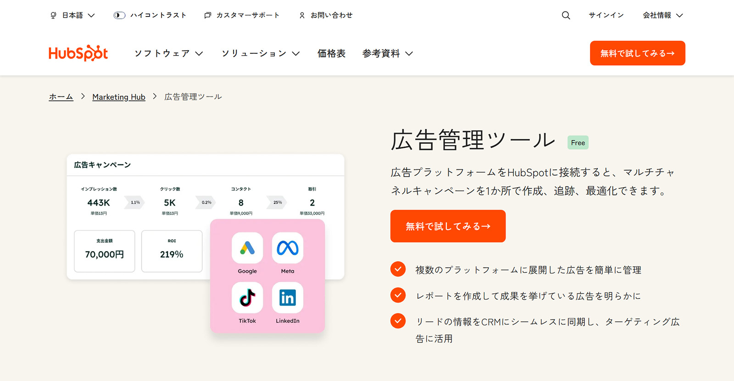
Task: Click the customer support chat icon
Action: (208, 15)
